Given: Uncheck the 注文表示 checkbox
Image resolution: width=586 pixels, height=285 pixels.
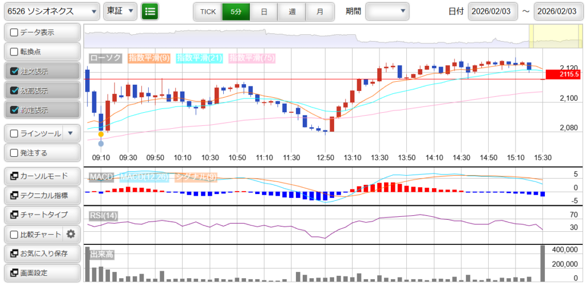Looking at the screenshot, I should [15, 72].
